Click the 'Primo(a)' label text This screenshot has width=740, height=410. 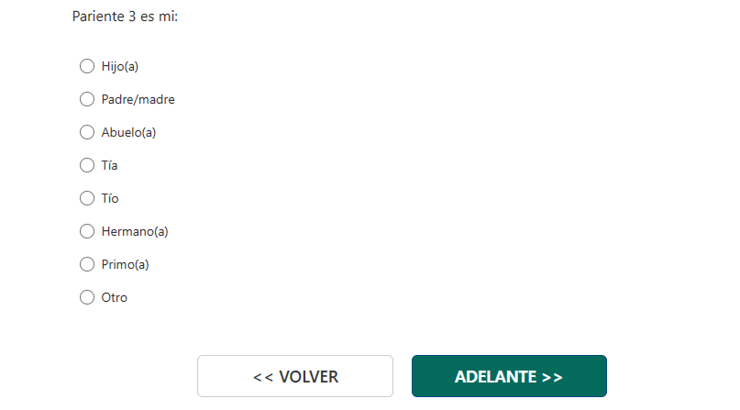[x=125, y=264]
